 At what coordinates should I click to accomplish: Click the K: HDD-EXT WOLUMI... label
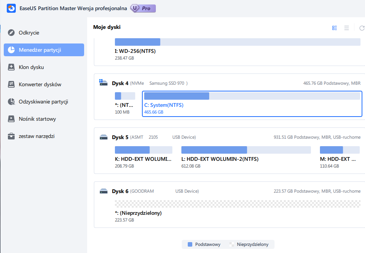(143, 159)
